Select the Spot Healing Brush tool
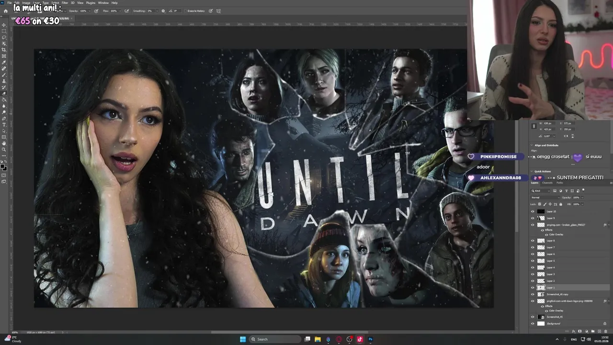 (4, 68)
